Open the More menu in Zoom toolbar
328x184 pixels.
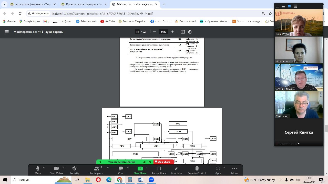(x=234, y=170)
